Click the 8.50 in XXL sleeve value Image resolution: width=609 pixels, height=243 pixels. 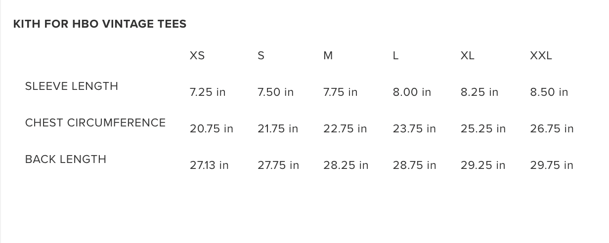(x=549, y=92)
